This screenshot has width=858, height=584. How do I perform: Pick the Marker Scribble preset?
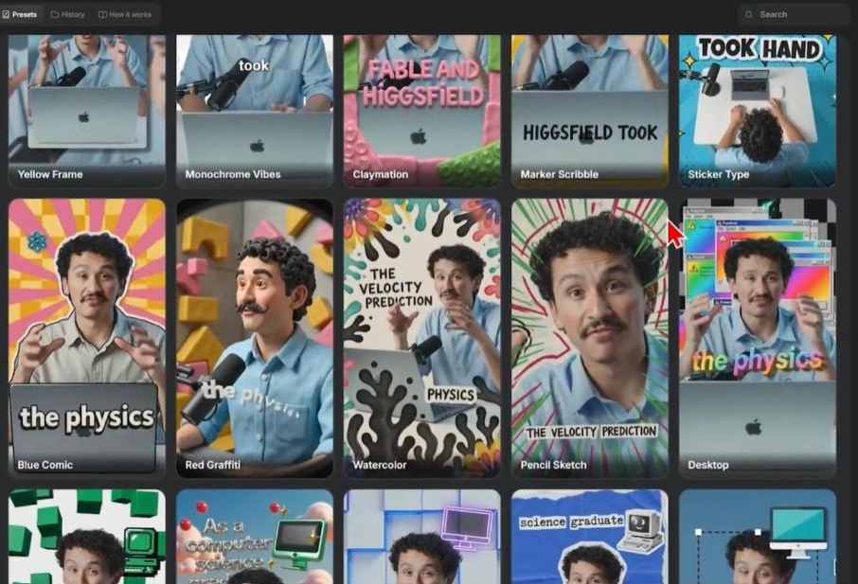(590, 111)
